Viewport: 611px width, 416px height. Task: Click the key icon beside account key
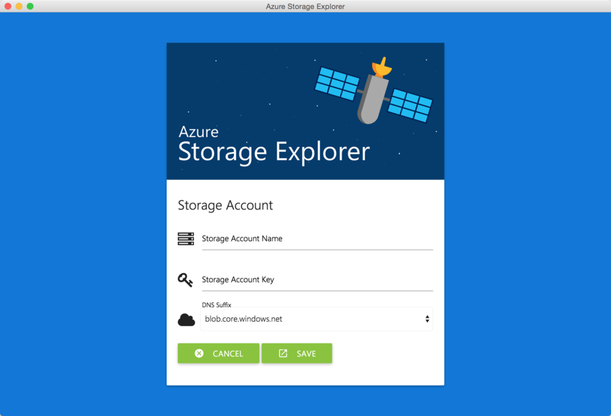pos(185,280)
